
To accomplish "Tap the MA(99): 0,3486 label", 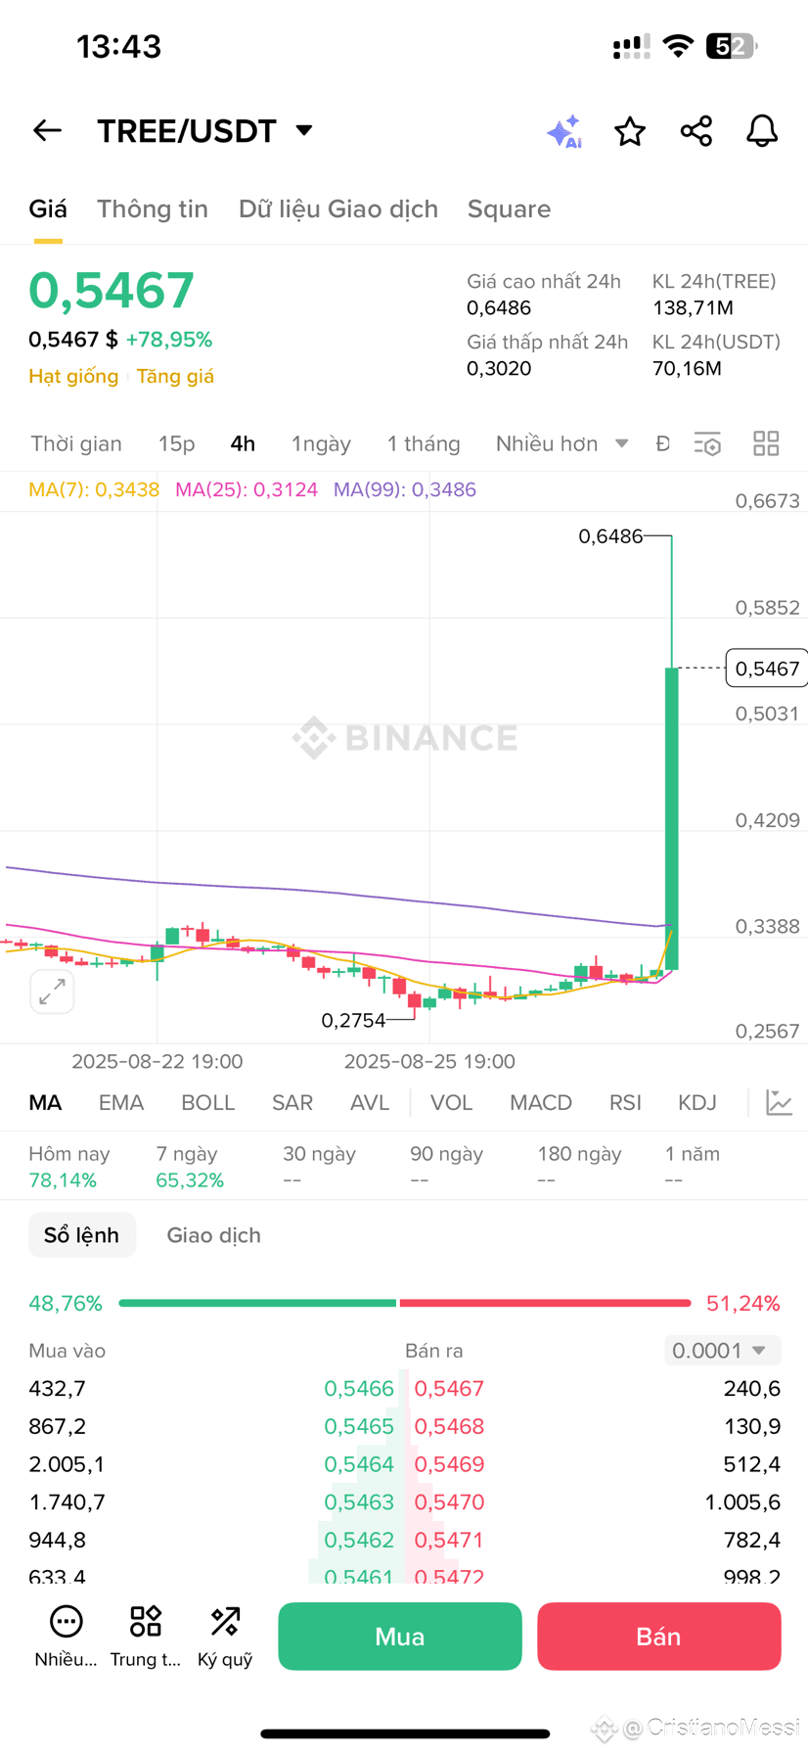I will (x=405, y=489).
